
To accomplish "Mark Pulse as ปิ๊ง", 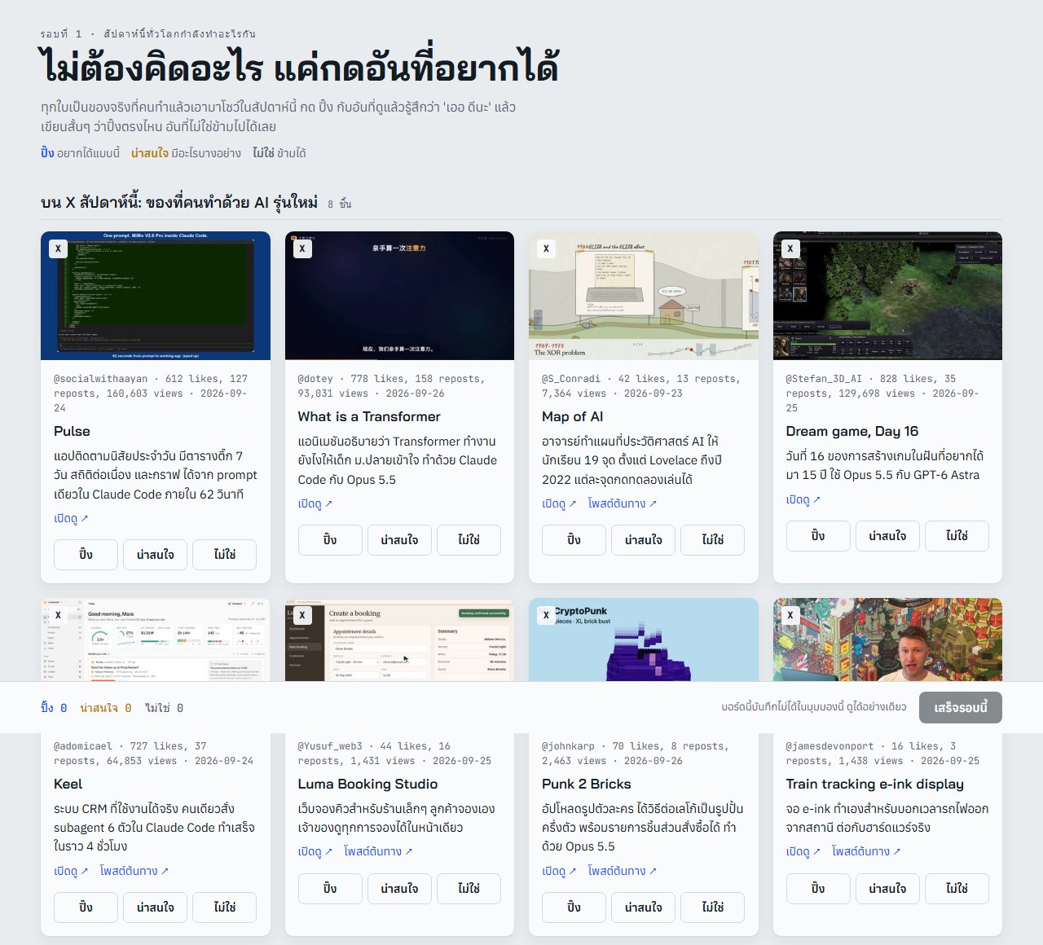I will coord(86,555).
